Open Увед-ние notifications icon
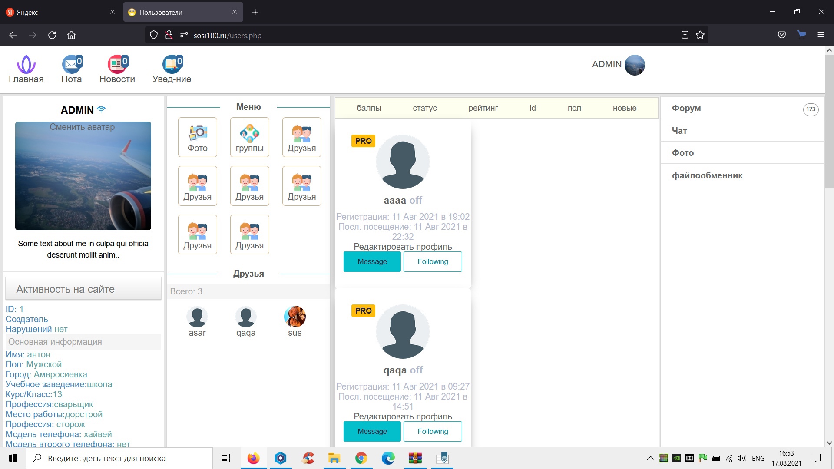 click(x=172, y=65)
